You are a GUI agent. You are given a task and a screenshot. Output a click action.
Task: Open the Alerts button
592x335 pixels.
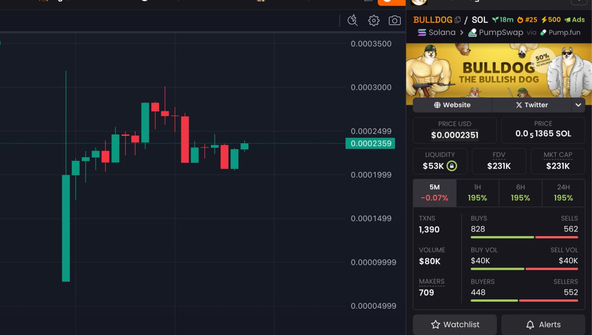(543, 324)
